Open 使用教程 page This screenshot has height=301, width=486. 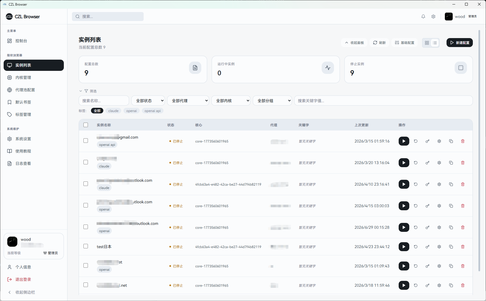click(x=34, y=151)
